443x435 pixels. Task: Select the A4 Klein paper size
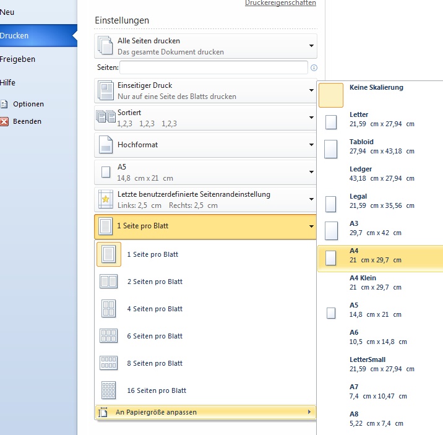click(381, 282)
